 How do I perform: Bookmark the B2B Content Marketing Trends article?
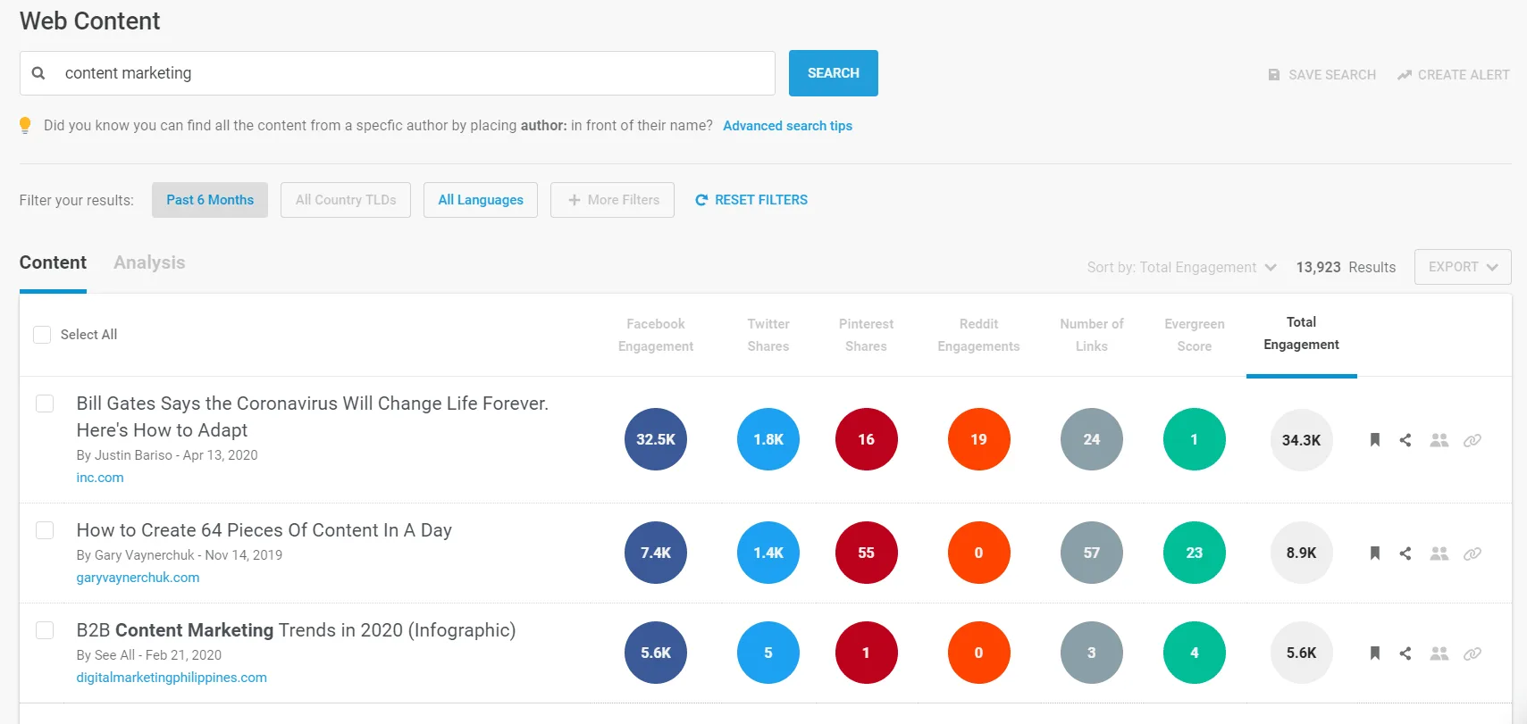point(1375,653)
